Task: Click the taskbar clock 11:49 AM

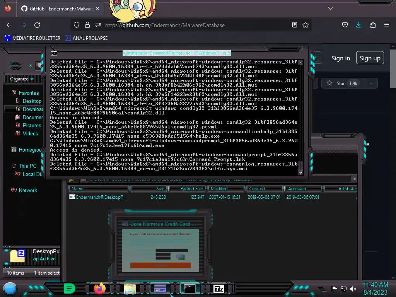Action: click(x=376, y=285)
